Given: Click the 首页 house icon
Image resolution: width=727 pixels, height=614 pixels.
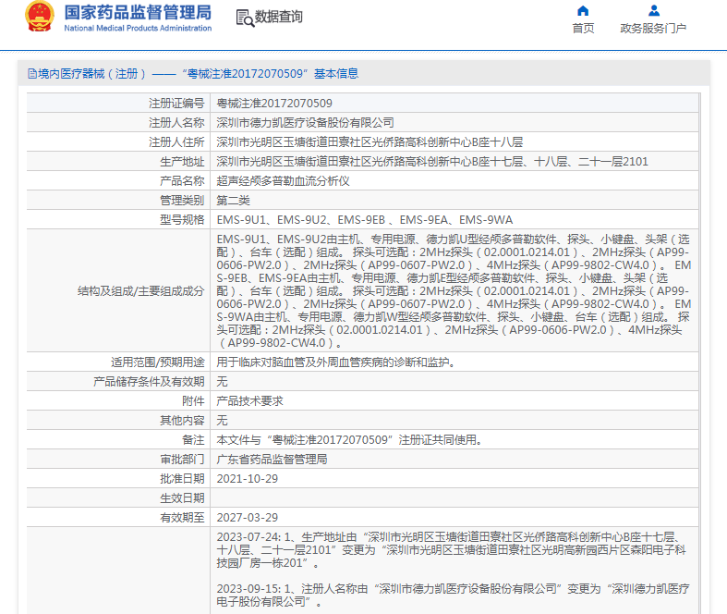Looking at the screenshot, I should pyautogui.click(x=583, y=11).
